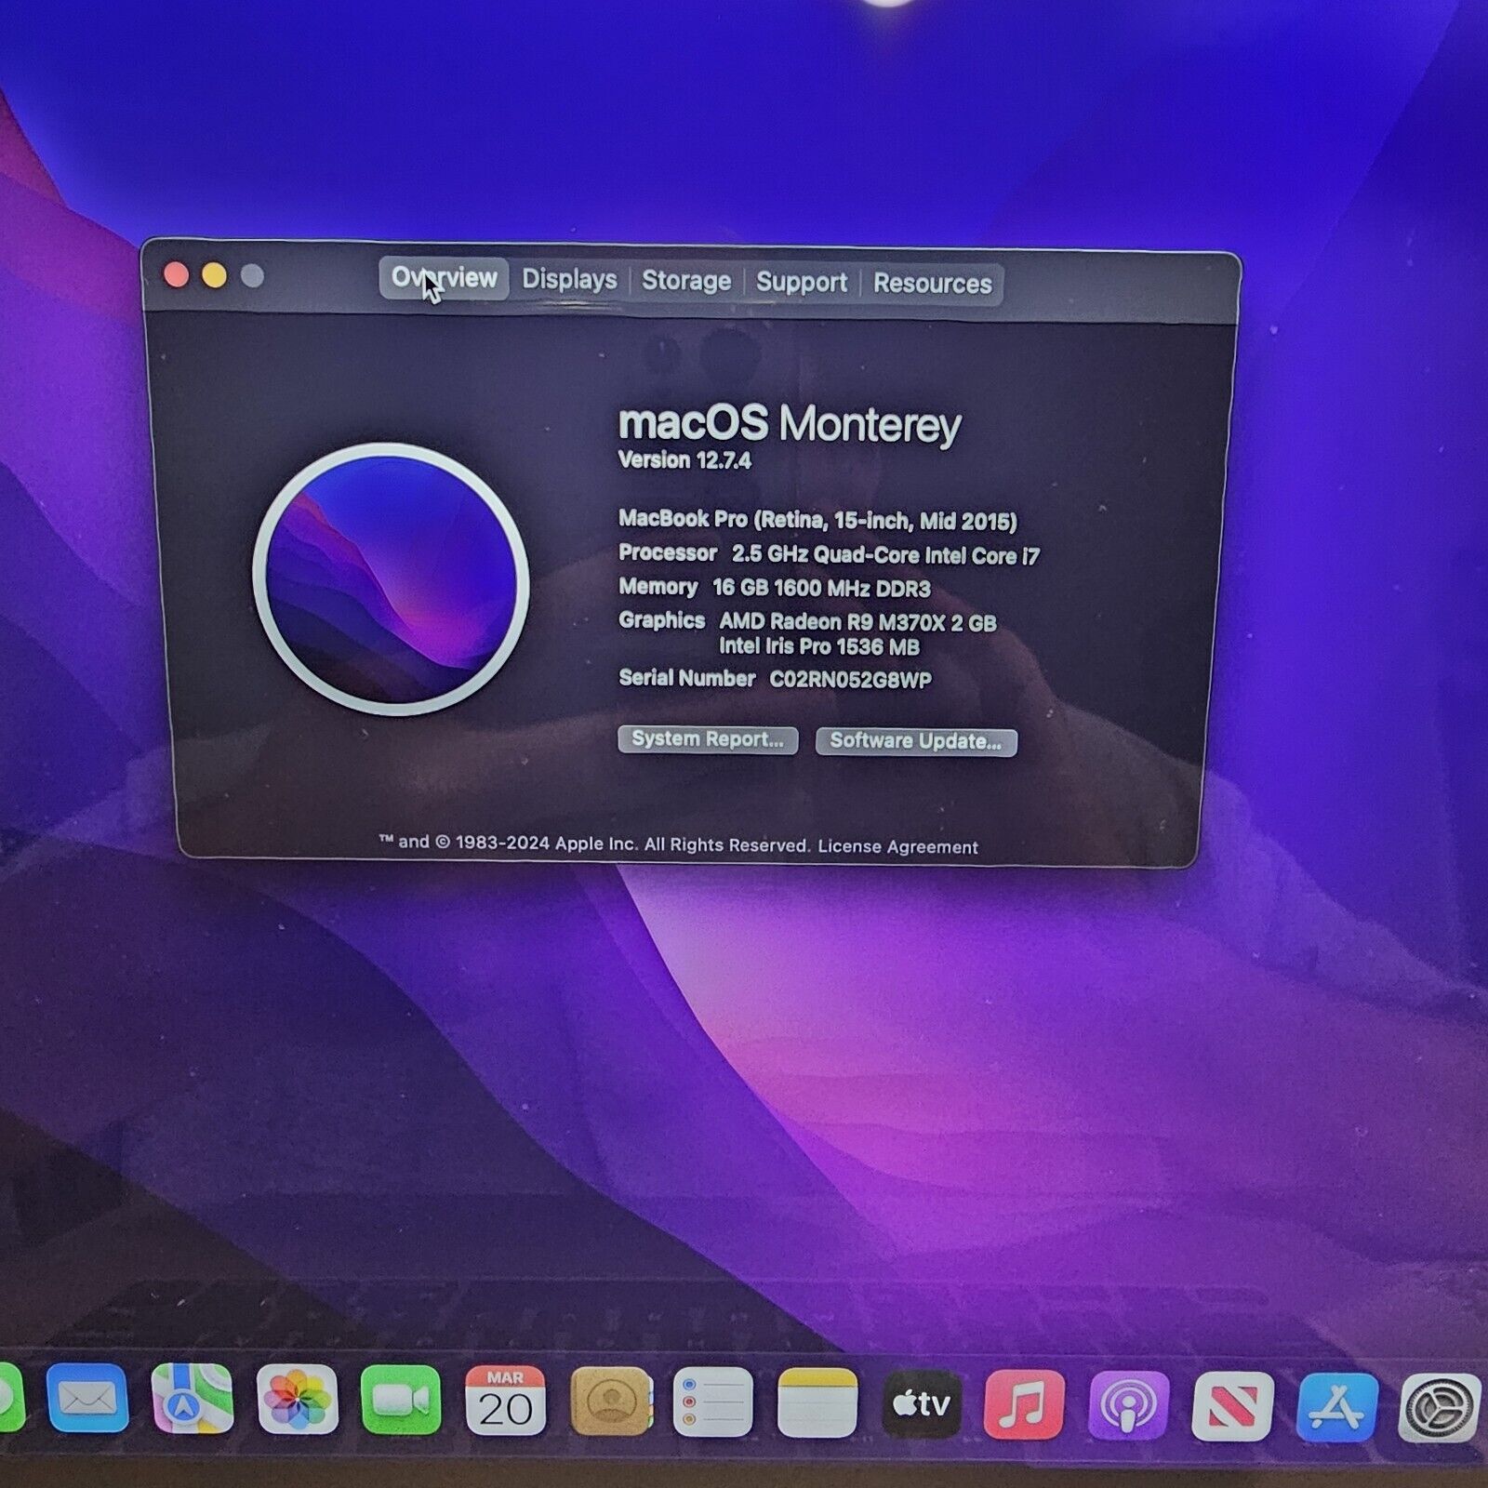Screen dimensions: 1488x1488
Task: Open the Storage tab
Action: click(x=686, y=281)
